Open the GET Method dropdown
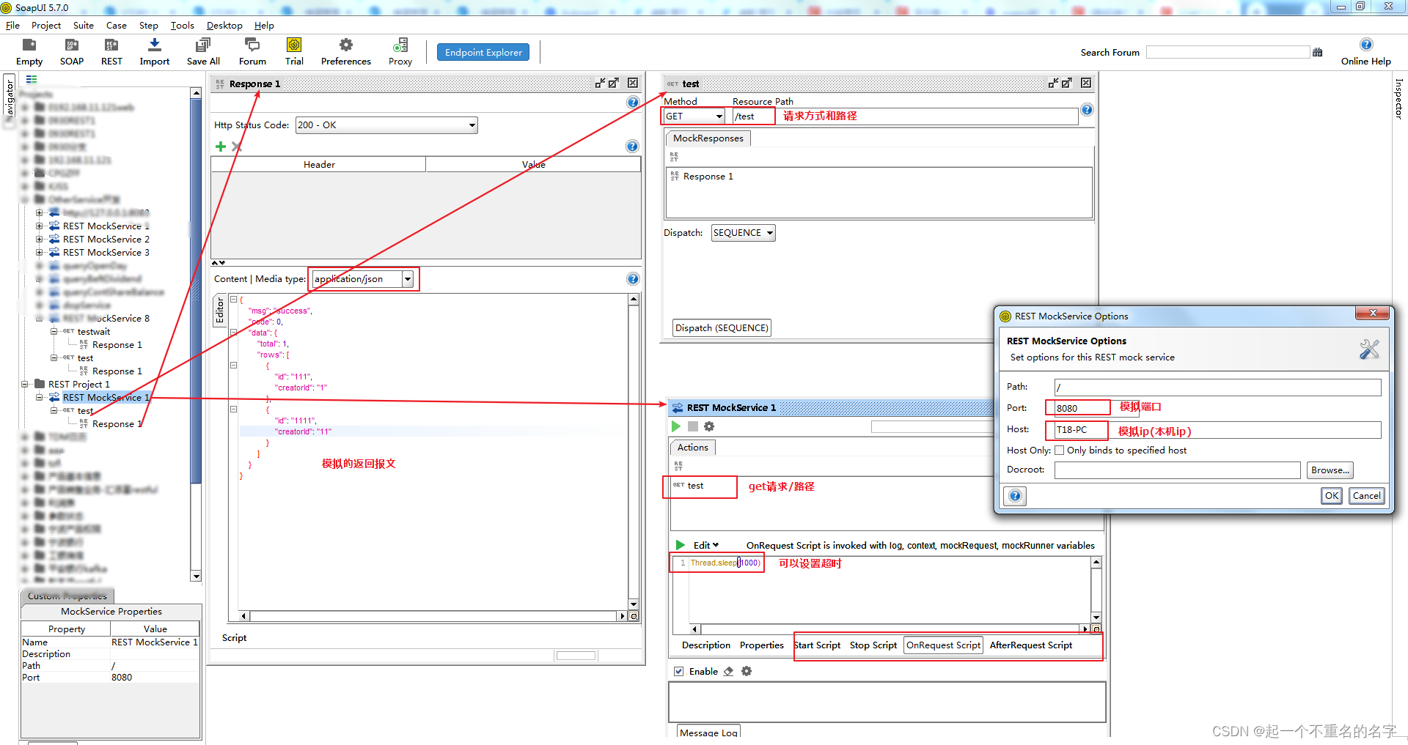Viewport: 1408px width, 745px height. tap(719, 116)
